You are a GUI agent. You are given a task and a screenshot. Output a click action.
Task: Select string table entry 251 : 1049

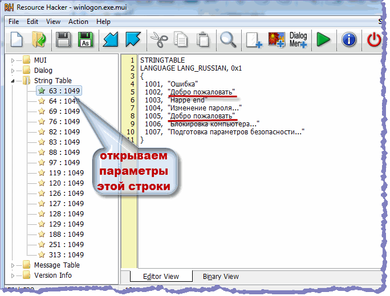[66, 245]
